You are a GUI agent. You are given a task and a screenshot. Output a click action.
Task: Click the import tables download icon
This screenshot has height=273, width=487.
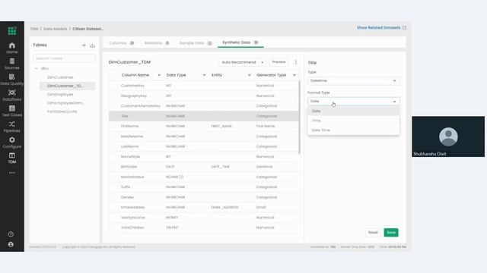click(x=92, y=45)
